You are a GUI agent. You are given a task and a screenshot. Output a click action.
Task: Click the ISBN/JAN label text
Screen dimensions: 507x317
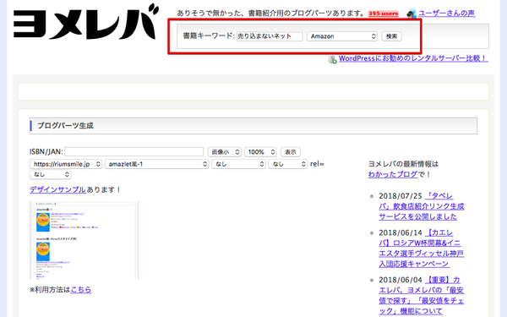(x=46, y=151)
